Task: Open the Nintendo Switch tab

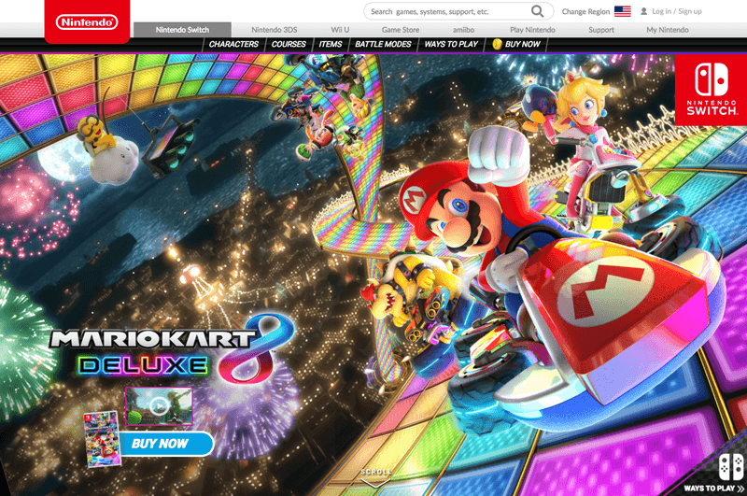Action: (182, 30)
